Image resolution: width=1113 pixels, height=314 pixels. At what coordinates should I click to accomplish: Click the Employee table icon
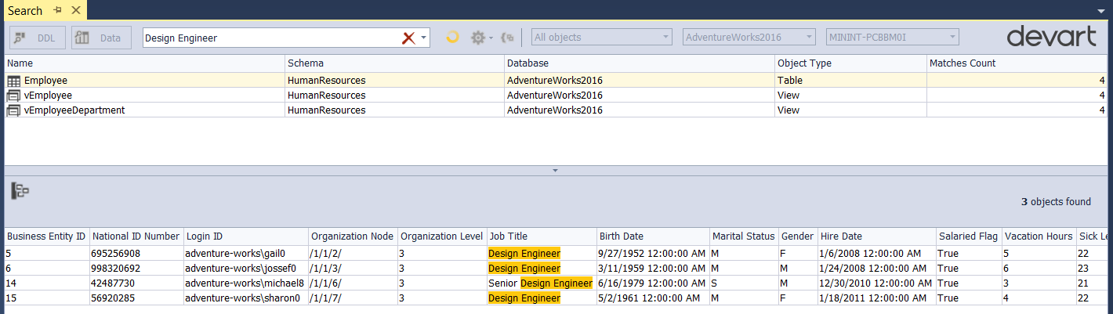pyautogui.click(x=14, y=80)
